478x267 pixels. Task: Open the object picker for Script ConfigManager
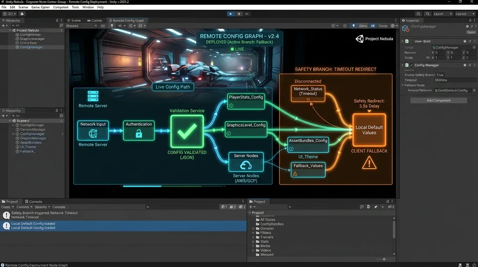click(474, 47)
